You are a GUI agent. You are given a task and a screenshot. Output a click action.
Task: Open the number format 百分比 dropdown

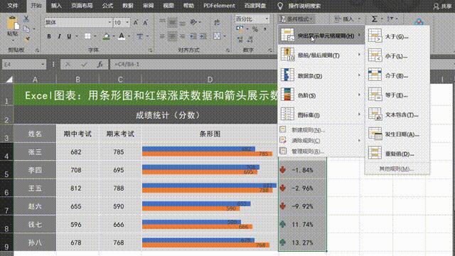point(267,19)
